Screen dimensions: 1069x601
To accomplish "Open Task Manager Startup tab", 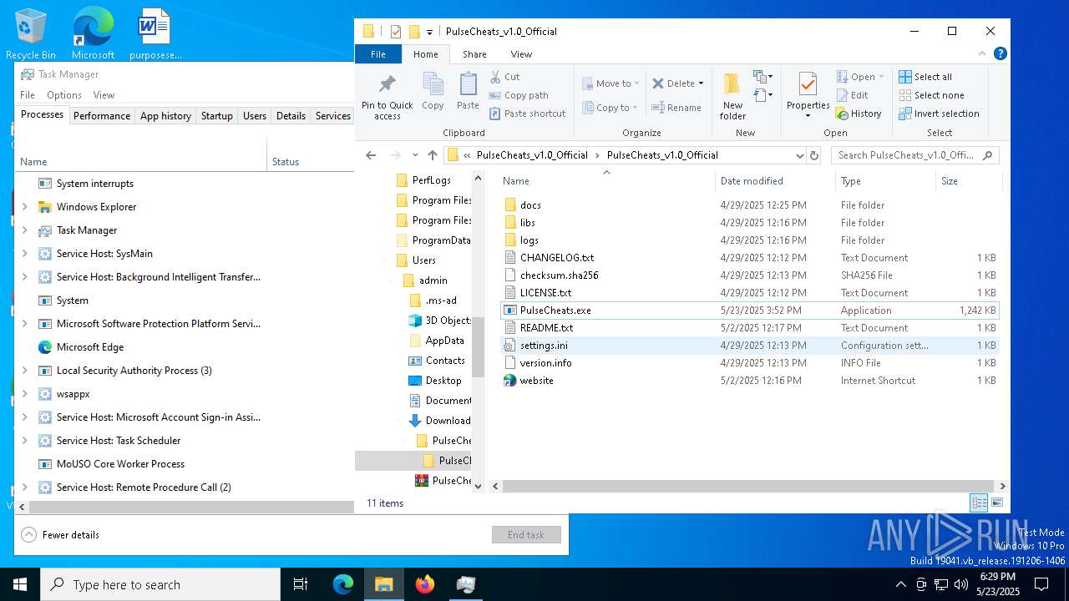I will [217, 116].
